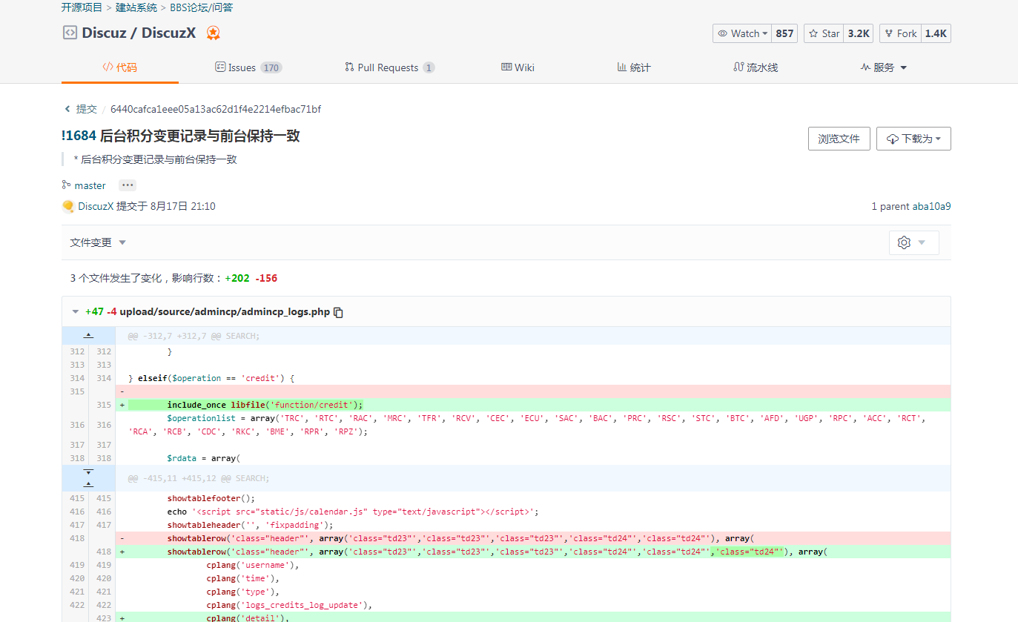
Task: Click the DiscuzX author avatar
Action: (68, 206)
